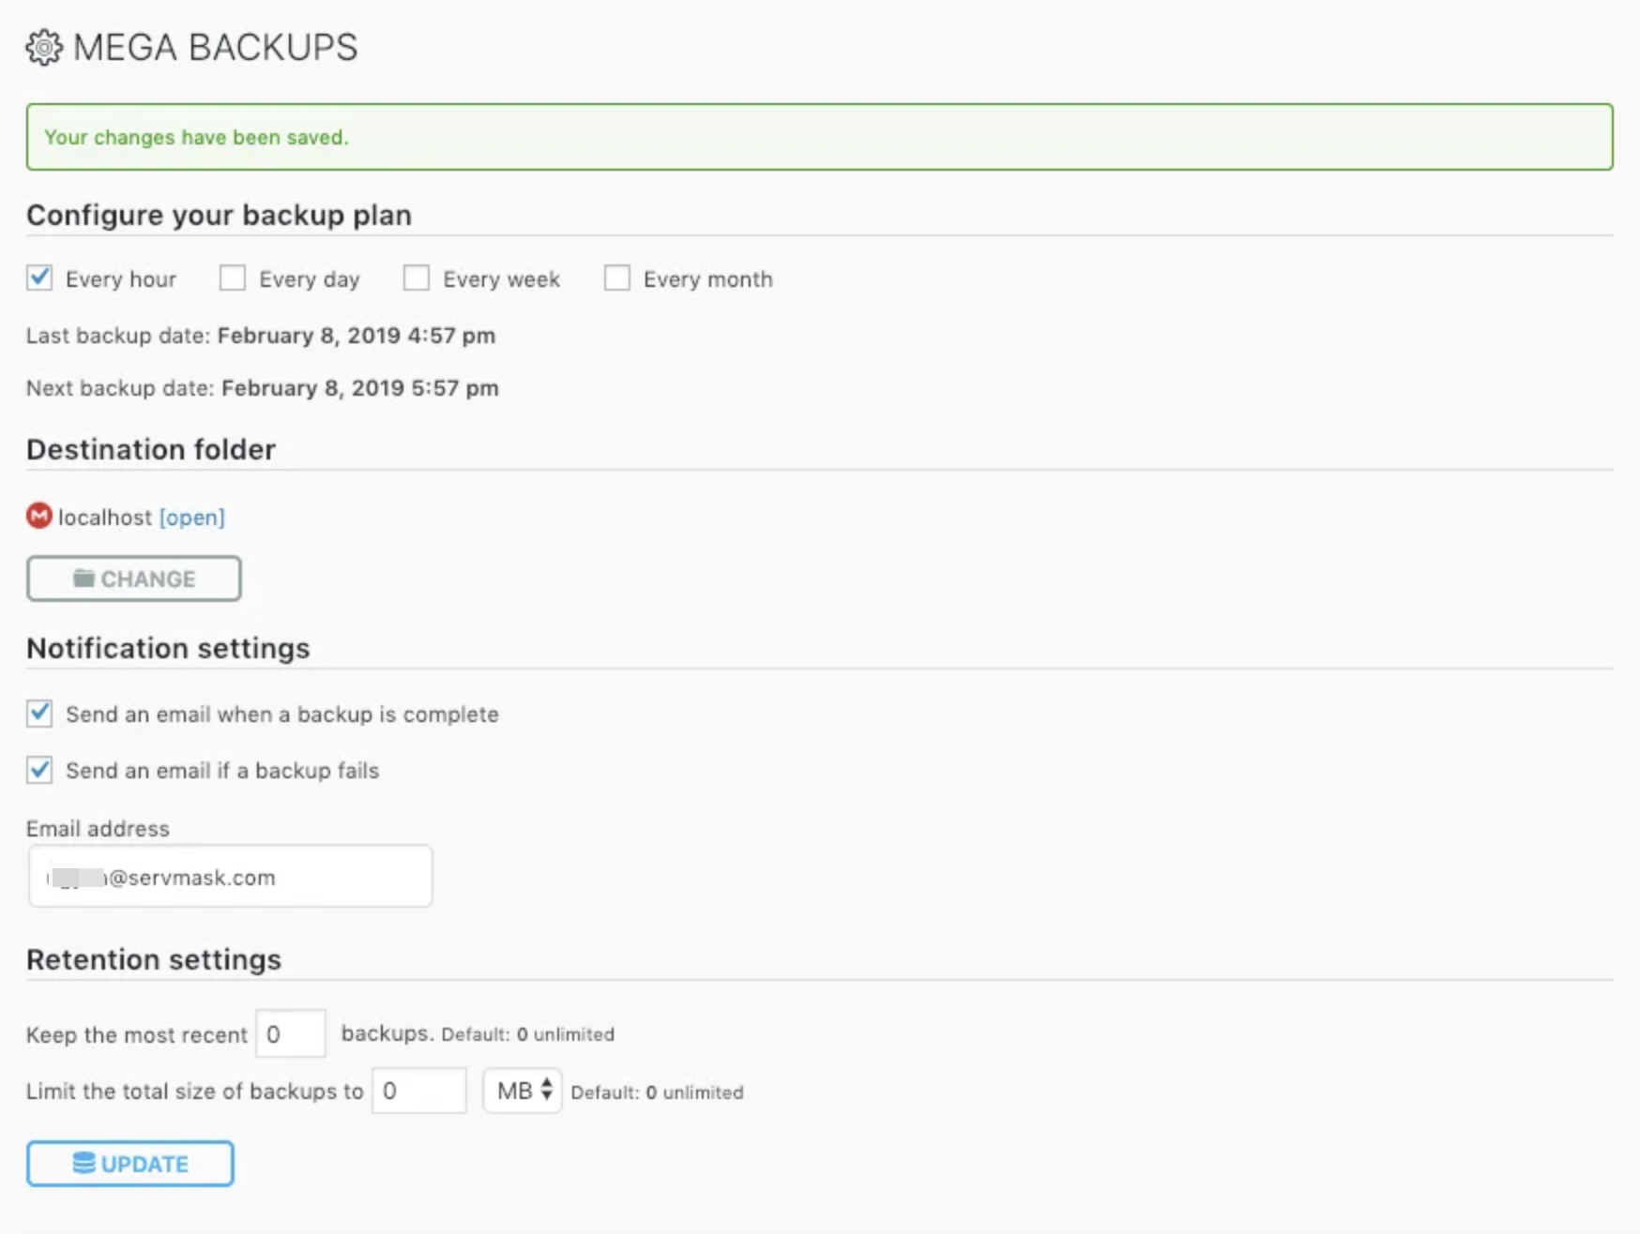Focus the most recent backups count field
Image resolution: width=1640 pixels, height=1234 pixels.
tap(291, 1033)
